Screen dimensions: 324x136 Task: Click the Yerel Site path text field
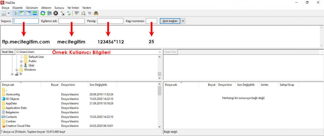click(x=86, y=52)
